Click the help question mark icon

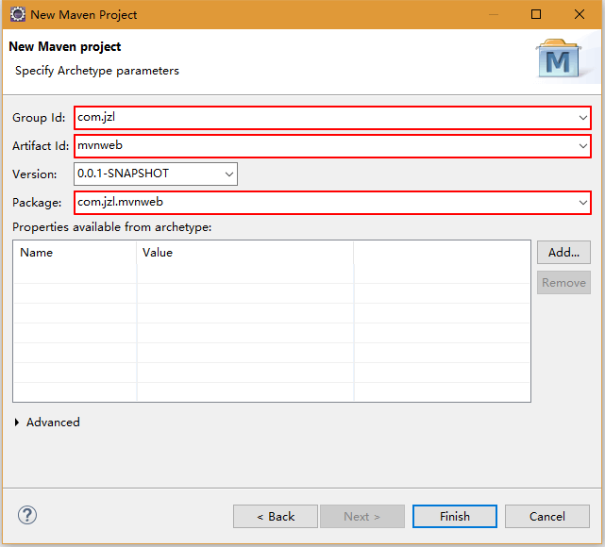click(27, 515)
